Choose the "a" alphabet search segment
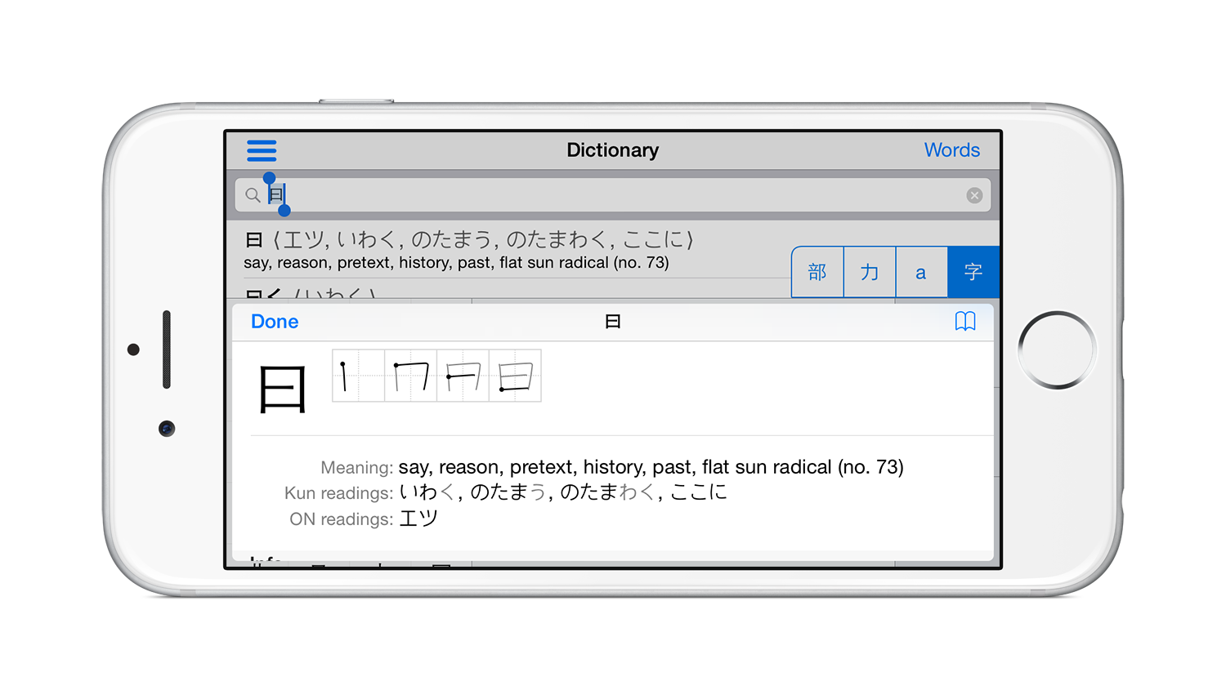Screen dimensions: 1226x699 pos(921,273)
